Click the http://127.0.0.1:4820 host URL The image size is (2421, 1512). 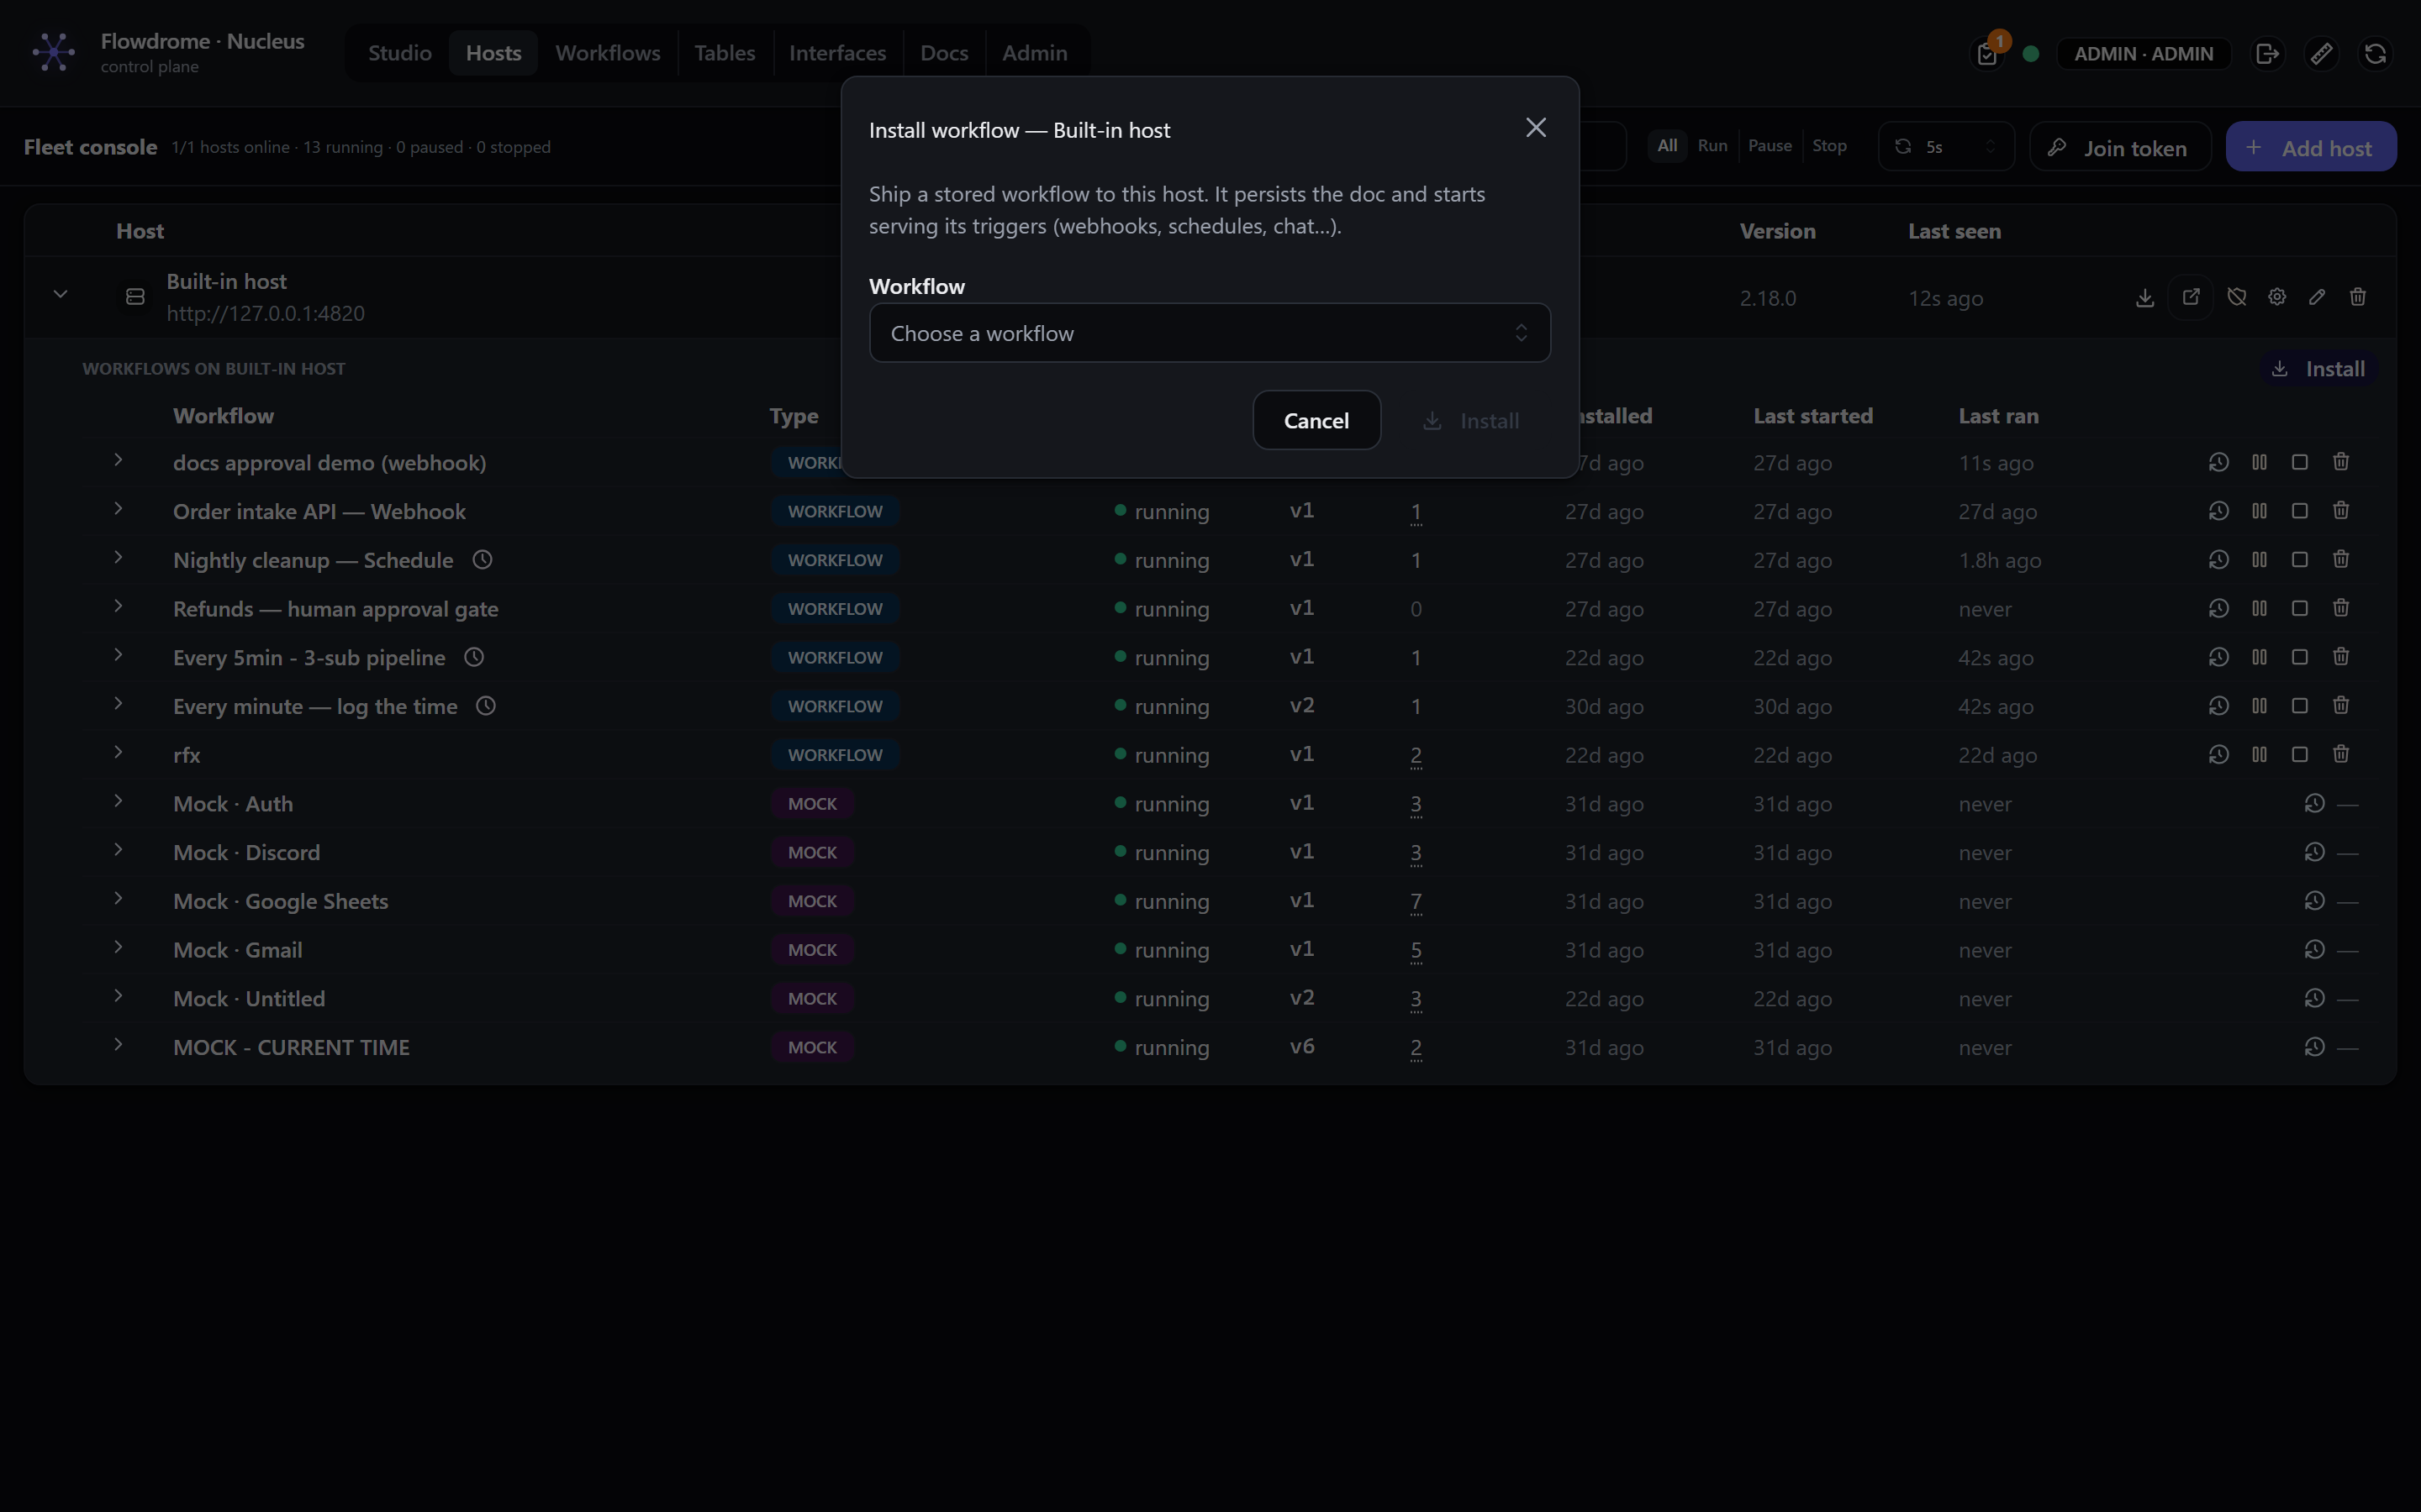[265, 313]
